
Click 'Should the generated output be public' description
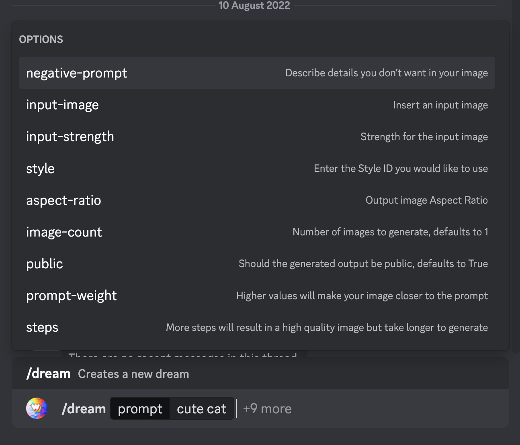click(x=363, y=263)
